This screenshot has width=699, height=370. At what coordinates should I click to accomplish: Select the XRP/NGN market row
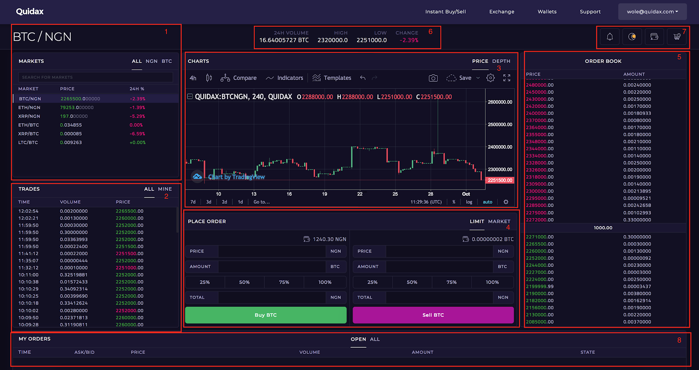pyautogui.click(x=96, y=116)
